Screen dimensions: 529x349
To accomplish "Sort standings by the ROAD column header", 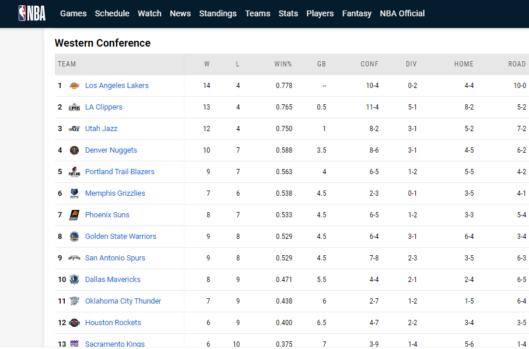I will 517,64.
